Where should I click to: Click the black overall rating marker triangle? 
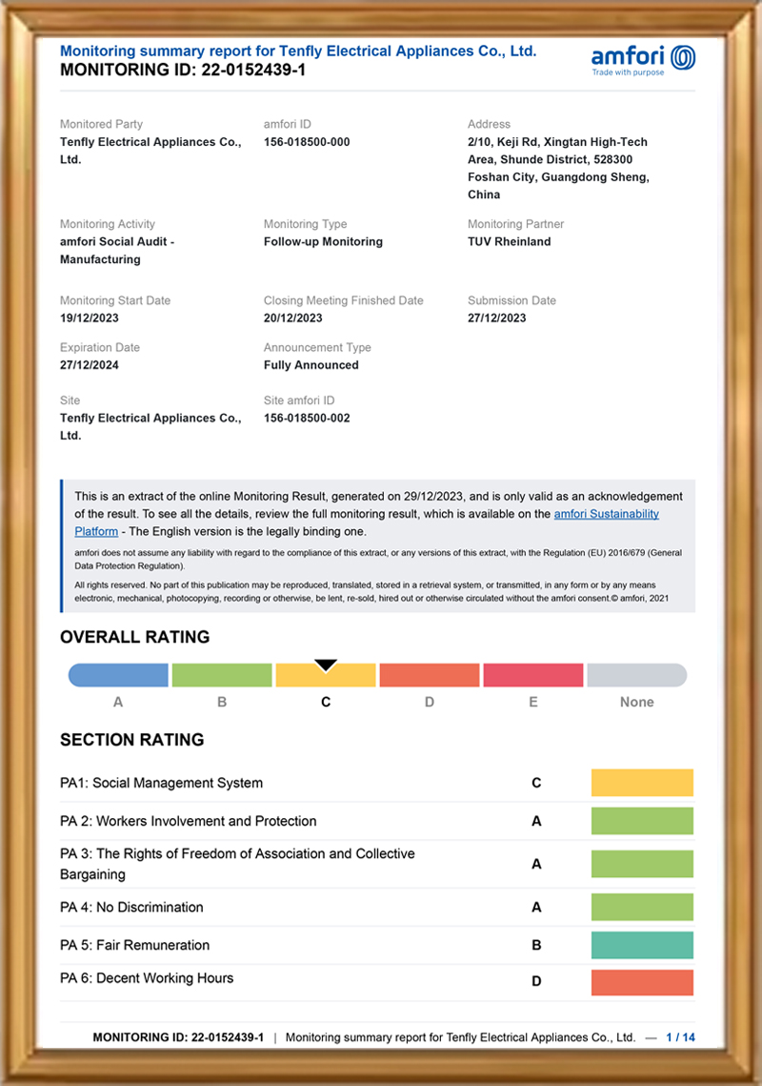point(326,665)
